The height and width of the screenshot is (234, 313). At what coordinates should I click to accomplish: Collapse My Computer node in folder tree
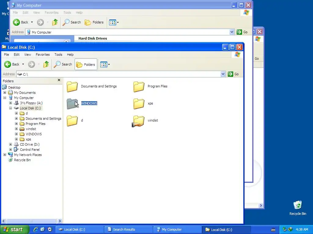point(5,98)
